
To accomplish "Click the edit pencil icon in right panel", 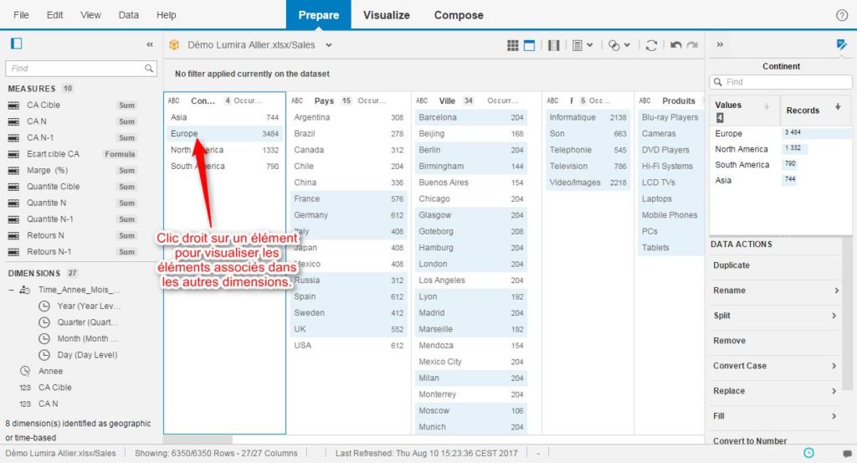I will click(841, 44).
